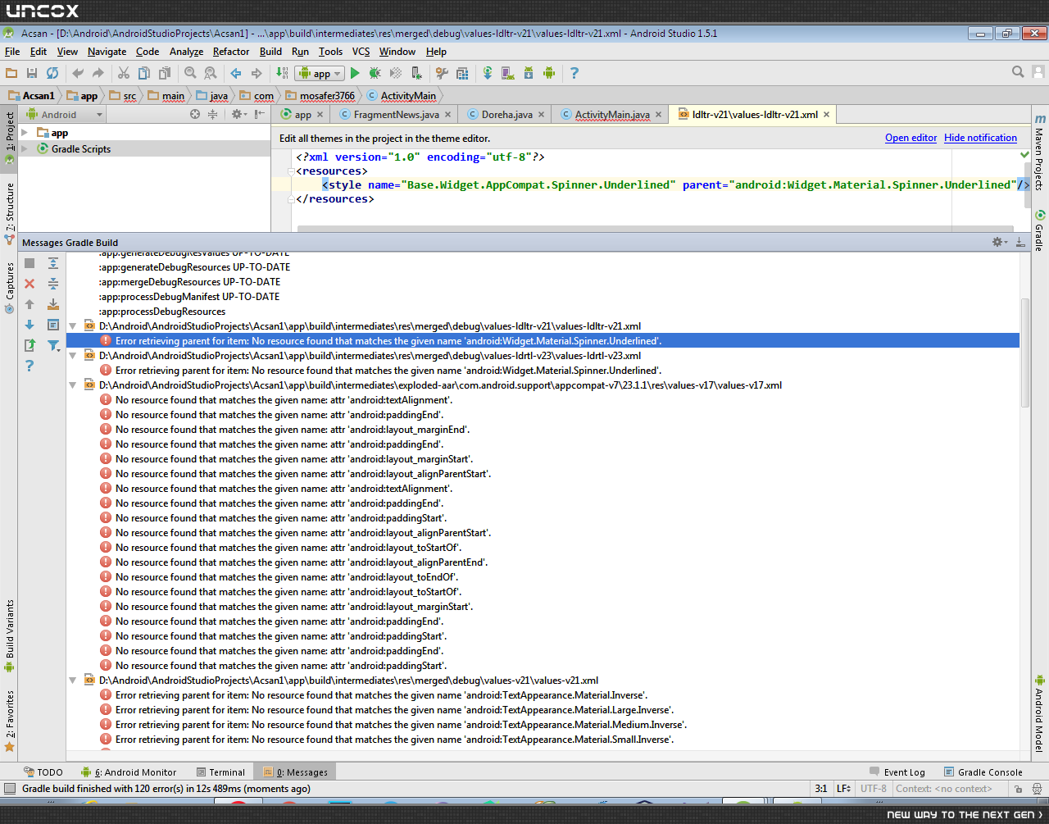This screenshot has width=1049, height=824.
Task: Open the VCS menu
Action: 361,51
